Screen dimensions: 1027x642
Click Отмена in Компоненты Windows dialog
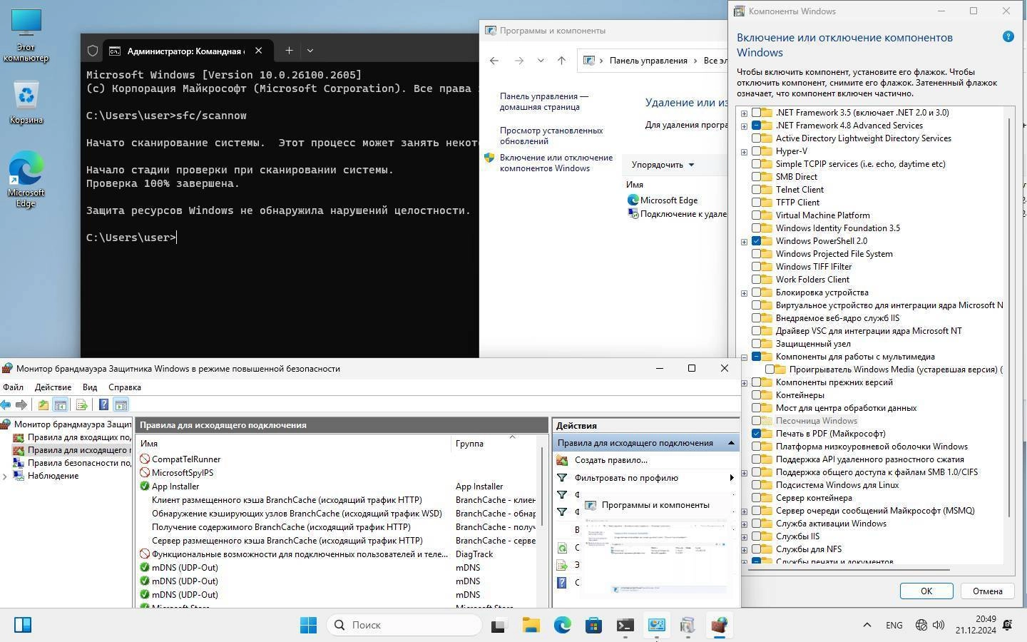coord(987,591)
